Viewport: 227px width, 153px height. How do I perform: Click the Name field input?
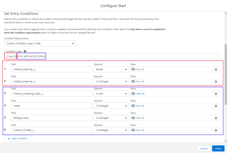click(x=51, y=106)
